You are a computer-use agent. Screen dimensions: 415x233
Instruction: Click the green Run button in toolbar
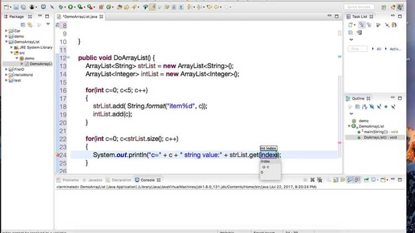70,7
